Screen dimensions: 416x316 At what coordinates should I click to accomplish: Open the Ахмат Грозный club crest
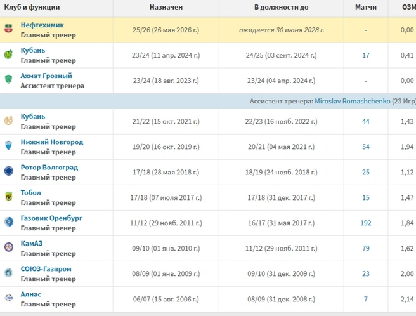8,79
